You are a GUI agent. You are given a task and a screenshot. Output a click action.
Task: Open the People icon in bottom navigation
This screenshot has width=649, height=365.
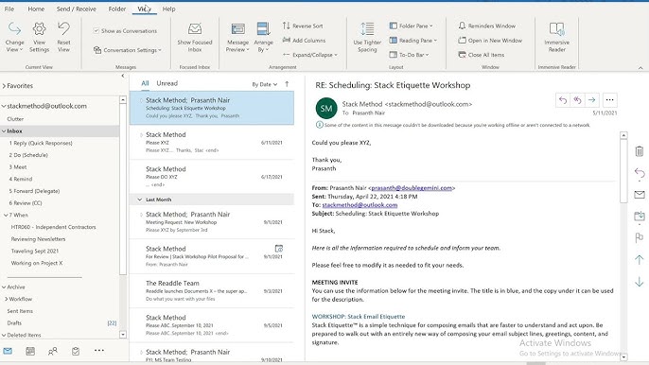[x=53, y=352]
